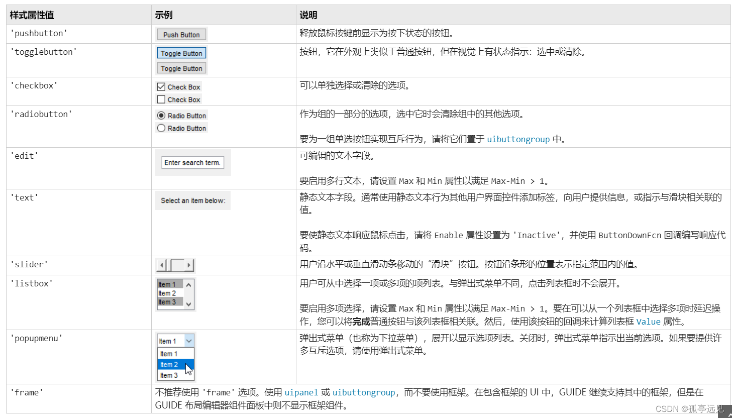Select the filled Radio Button
732x418 pixels.
click(x=161, y=116)
